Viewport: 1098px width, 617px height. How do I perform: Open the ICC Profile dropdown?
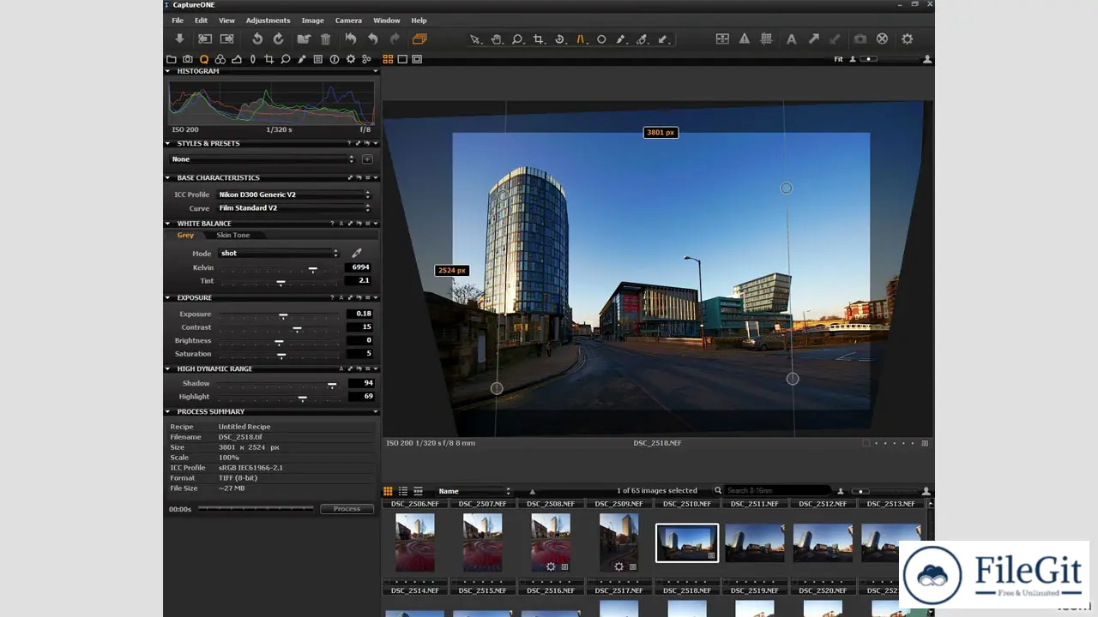click(293, 195)
